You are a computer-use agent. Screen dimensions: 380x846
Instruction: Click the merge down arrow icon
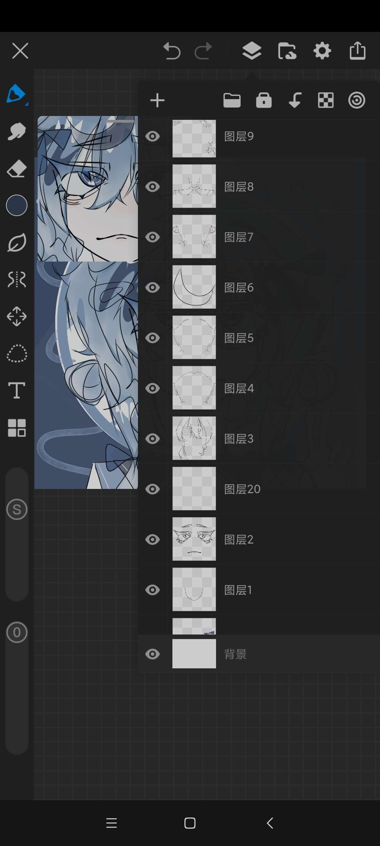[x=295, y=100]
